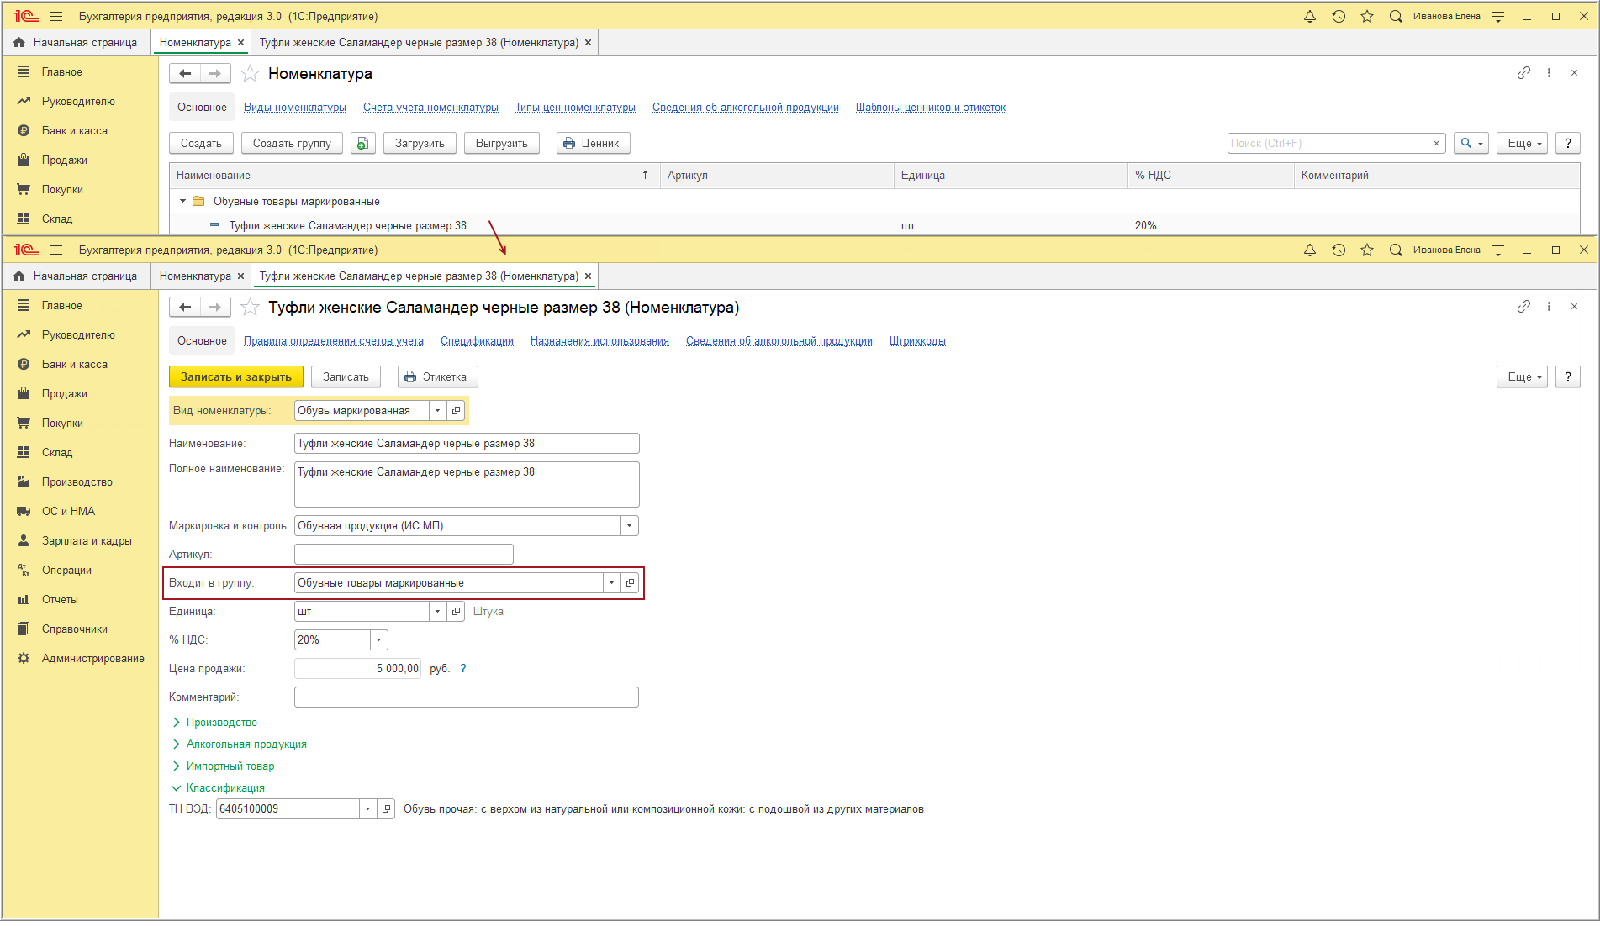The image size is (1600, 926).
Task: Open hamburger menu in lower window title bar
Action: [x=56, y=250]
